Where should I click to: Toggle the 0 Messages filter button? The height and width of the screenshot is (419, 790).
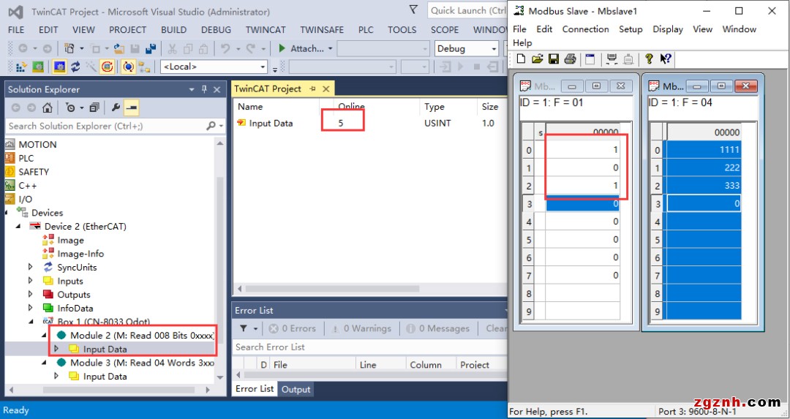coord(437,329)
